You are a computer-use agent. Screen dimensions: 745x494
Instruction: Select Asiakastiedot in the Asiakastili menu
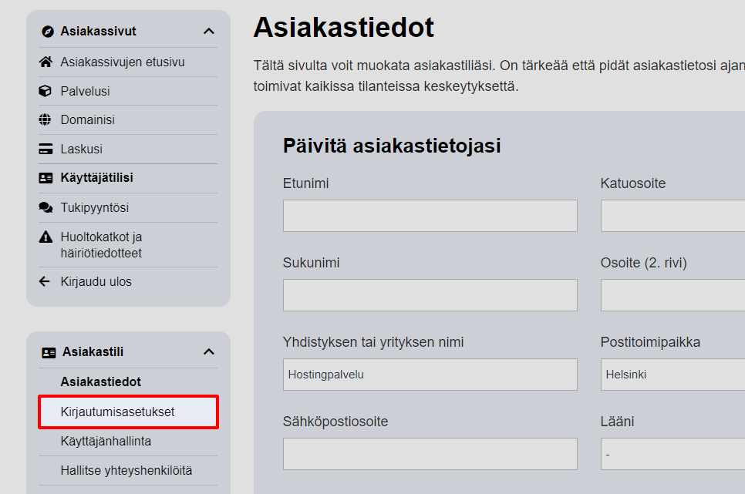click(100, 381)
